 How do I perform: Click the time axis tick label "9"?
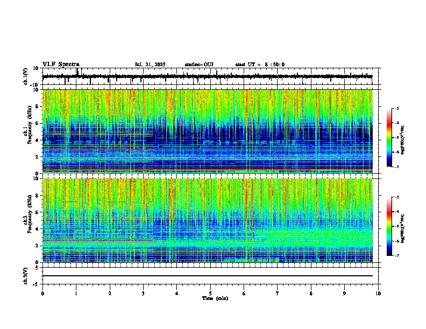pyautogui.click(x=344, y=294)
